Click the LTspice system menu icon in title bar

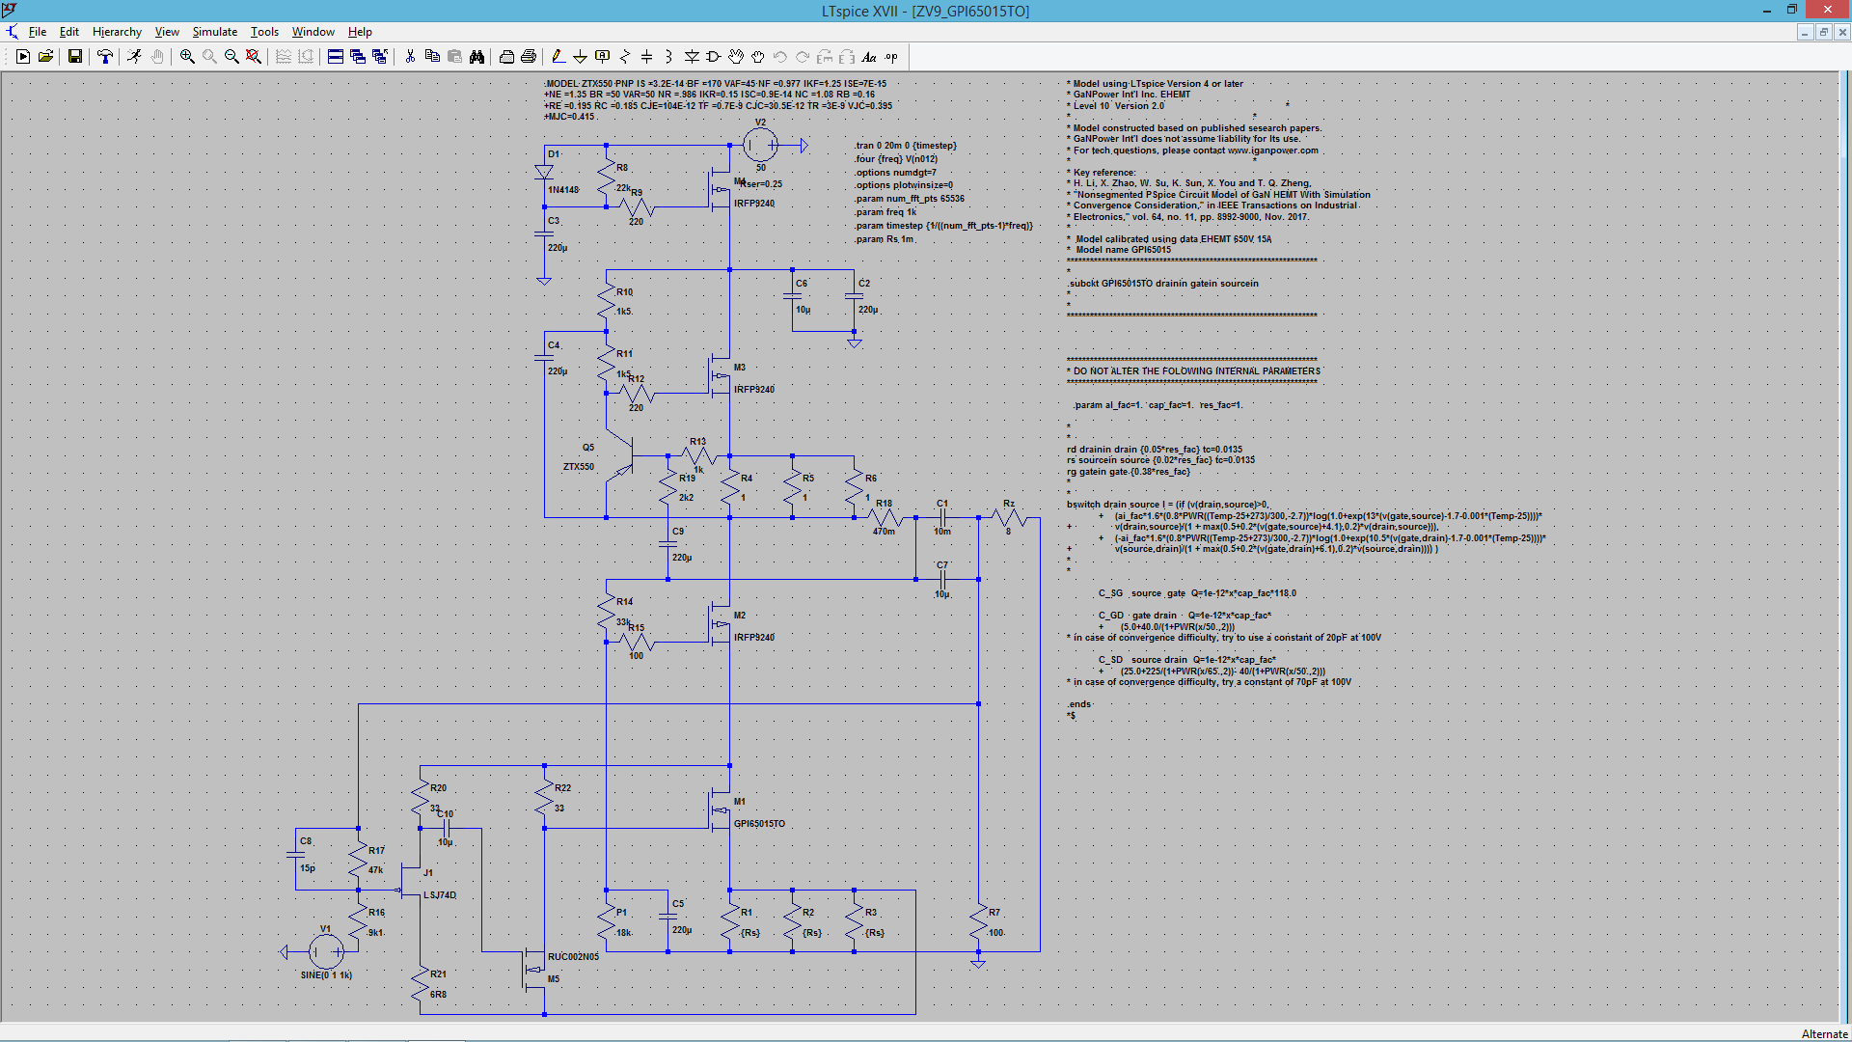pos(10,10)
